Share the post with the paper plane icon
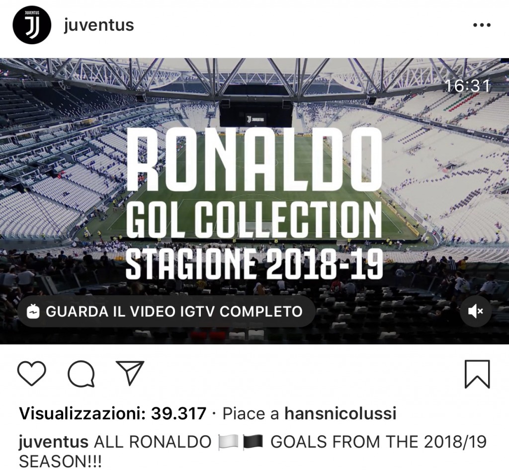The width and height of the screenshot is (509, 473). click(130, 373)
